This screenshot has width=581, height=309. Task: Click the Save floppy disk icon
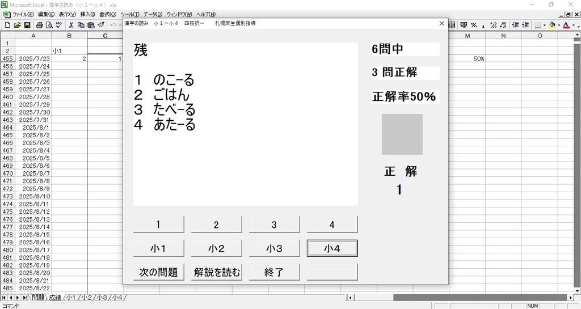coord(27,25)
